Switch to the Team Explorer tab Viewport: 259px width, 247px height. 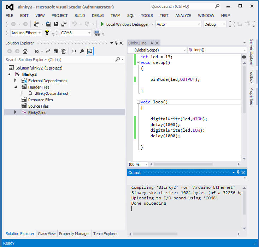[106, 234]
